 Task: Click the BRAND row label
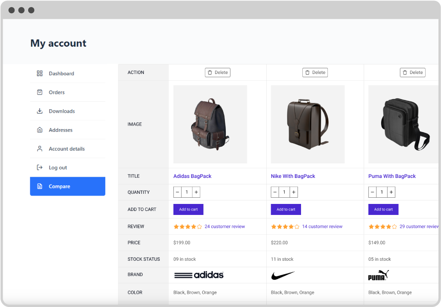pos(135,275)
